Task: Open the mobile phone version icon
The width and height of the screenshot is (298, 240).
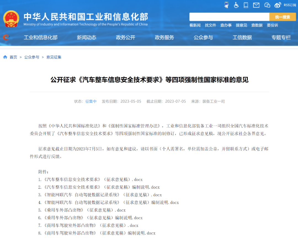Action: point(246,5)
